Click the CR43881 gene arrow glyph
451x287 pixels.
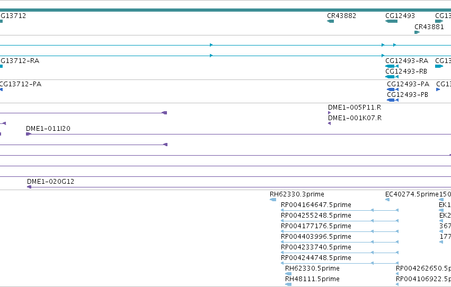point(417,32)
